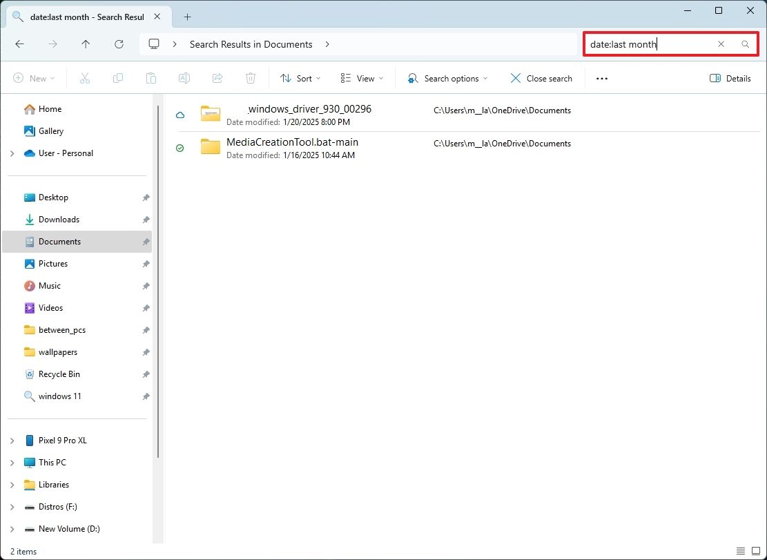Open the View dropdown

[x=361, y=78]
